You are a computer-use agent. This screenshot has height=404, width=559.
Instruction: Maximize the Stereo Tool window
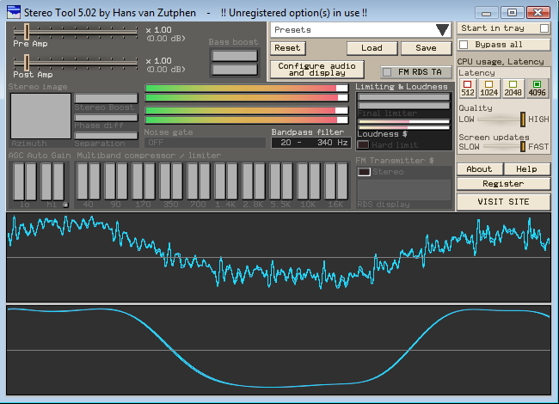click(x=512, y=13)
